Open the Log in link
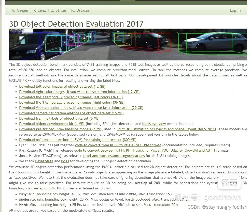The width and height of the screenshot is (251, 212). (235, 10)
